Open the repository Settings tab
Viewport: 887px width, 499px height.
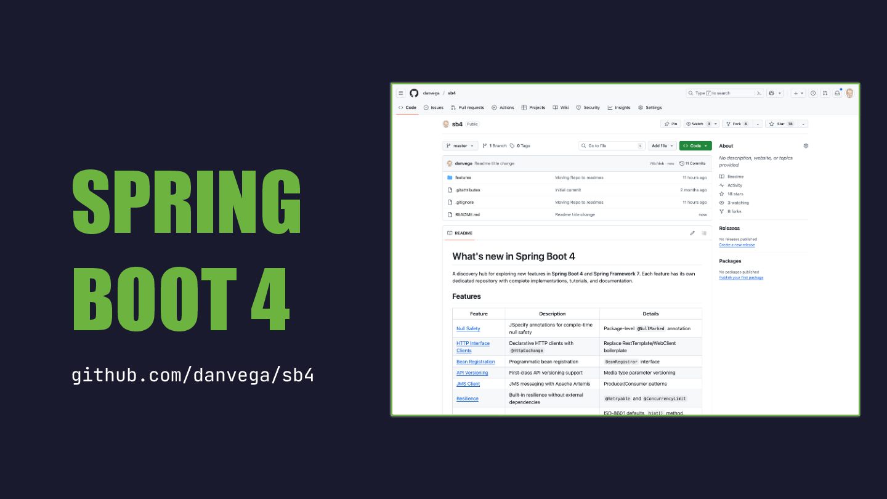coord(650,108)
